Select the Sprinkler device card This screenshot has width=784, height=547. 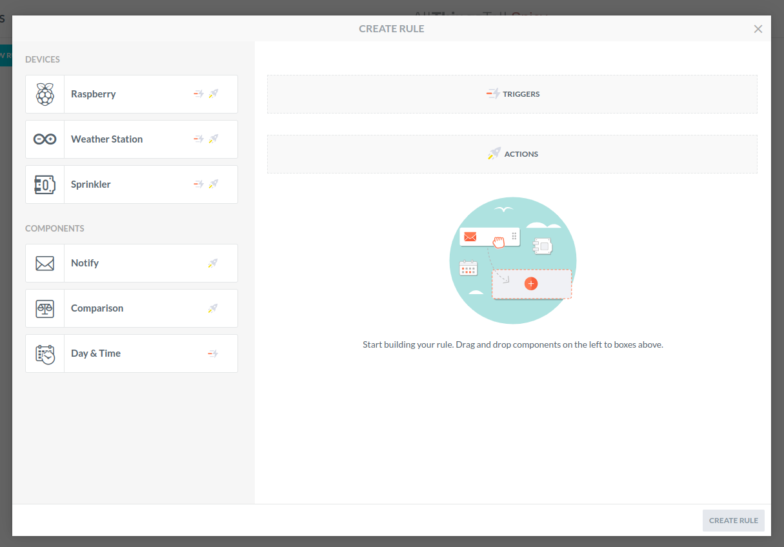[132, 184]
